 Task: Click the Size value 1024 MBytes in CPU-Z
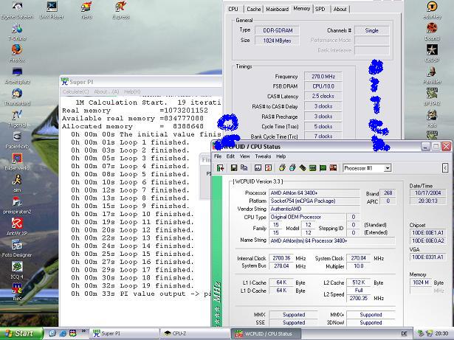pyautogui.click(x=277, y=41)
